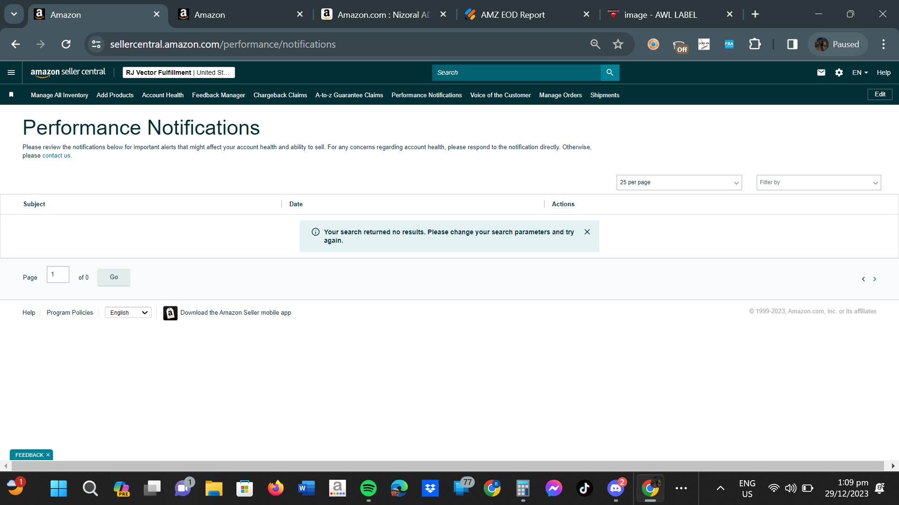Image resolution: width=899 pixels, height=505 pixels.
Task: Open Microsoft Word from the taskbar
Action: tap(307, 489)
